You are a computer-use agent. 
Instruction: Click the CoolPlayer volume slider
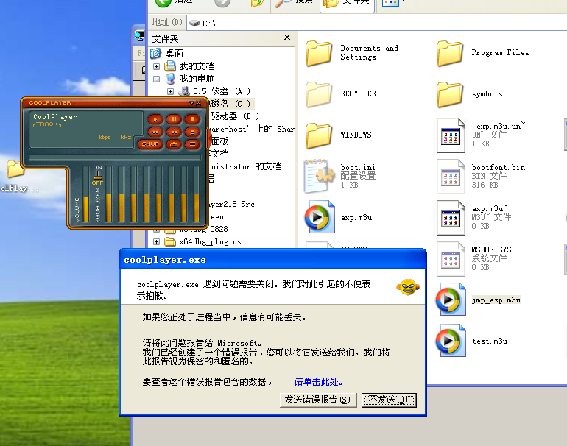click(x=85, y=194)
